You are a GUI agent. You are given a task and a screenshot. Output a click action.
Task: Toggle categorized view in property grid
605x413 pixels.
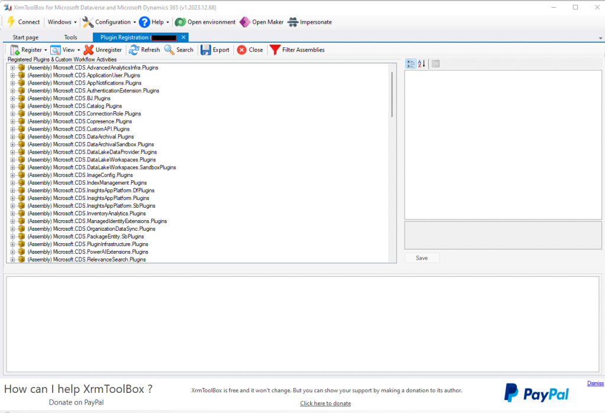click(x=411, y=64)
